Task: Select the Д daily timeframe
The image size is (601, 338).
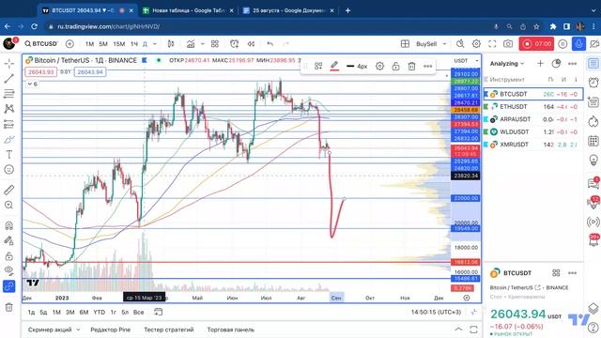Action: tap(145, 44)
